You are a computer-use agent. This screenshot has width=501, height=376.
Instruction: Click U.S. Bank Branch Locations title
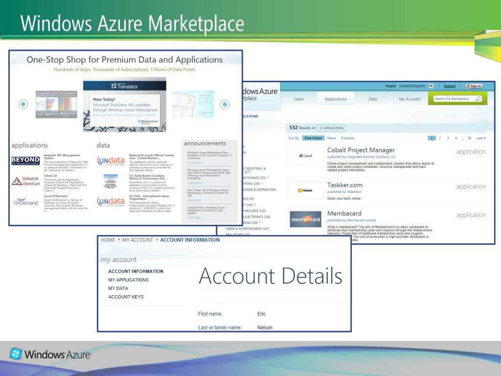[148, 177]
